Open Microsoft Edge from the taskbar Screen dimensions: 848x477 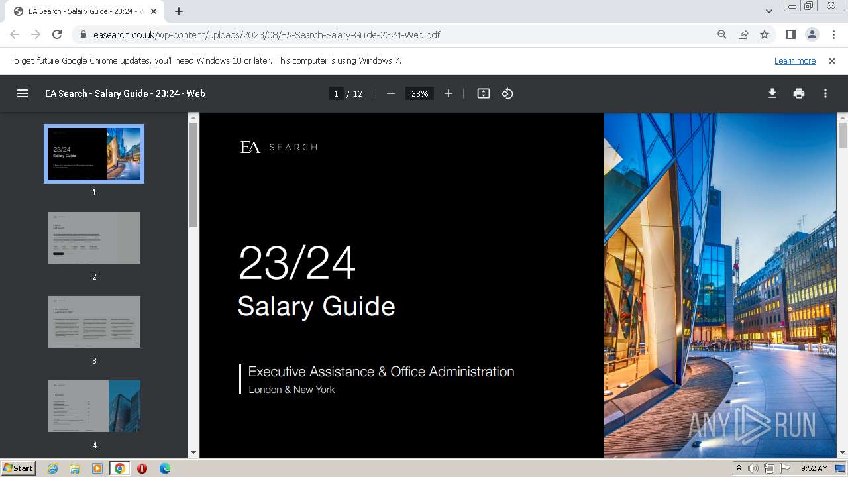164,468
